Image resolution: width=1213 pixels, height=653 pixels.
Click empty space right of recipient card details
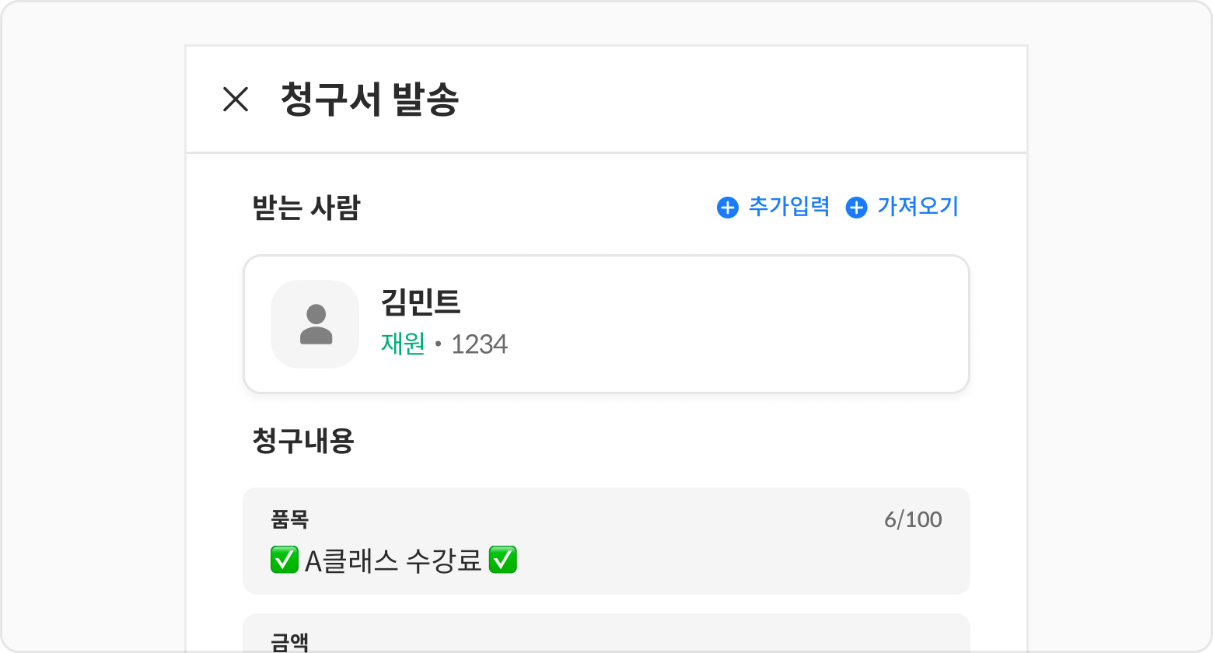[739, 324]
